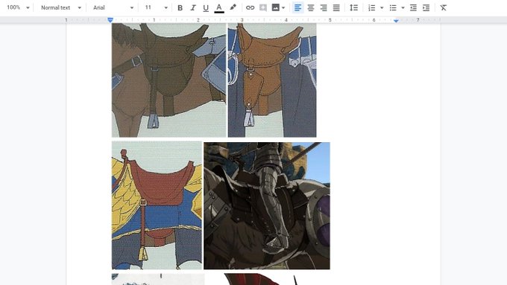Open the text color picker
The height and width of the screenshot is (285, 507).
[219, 7]
